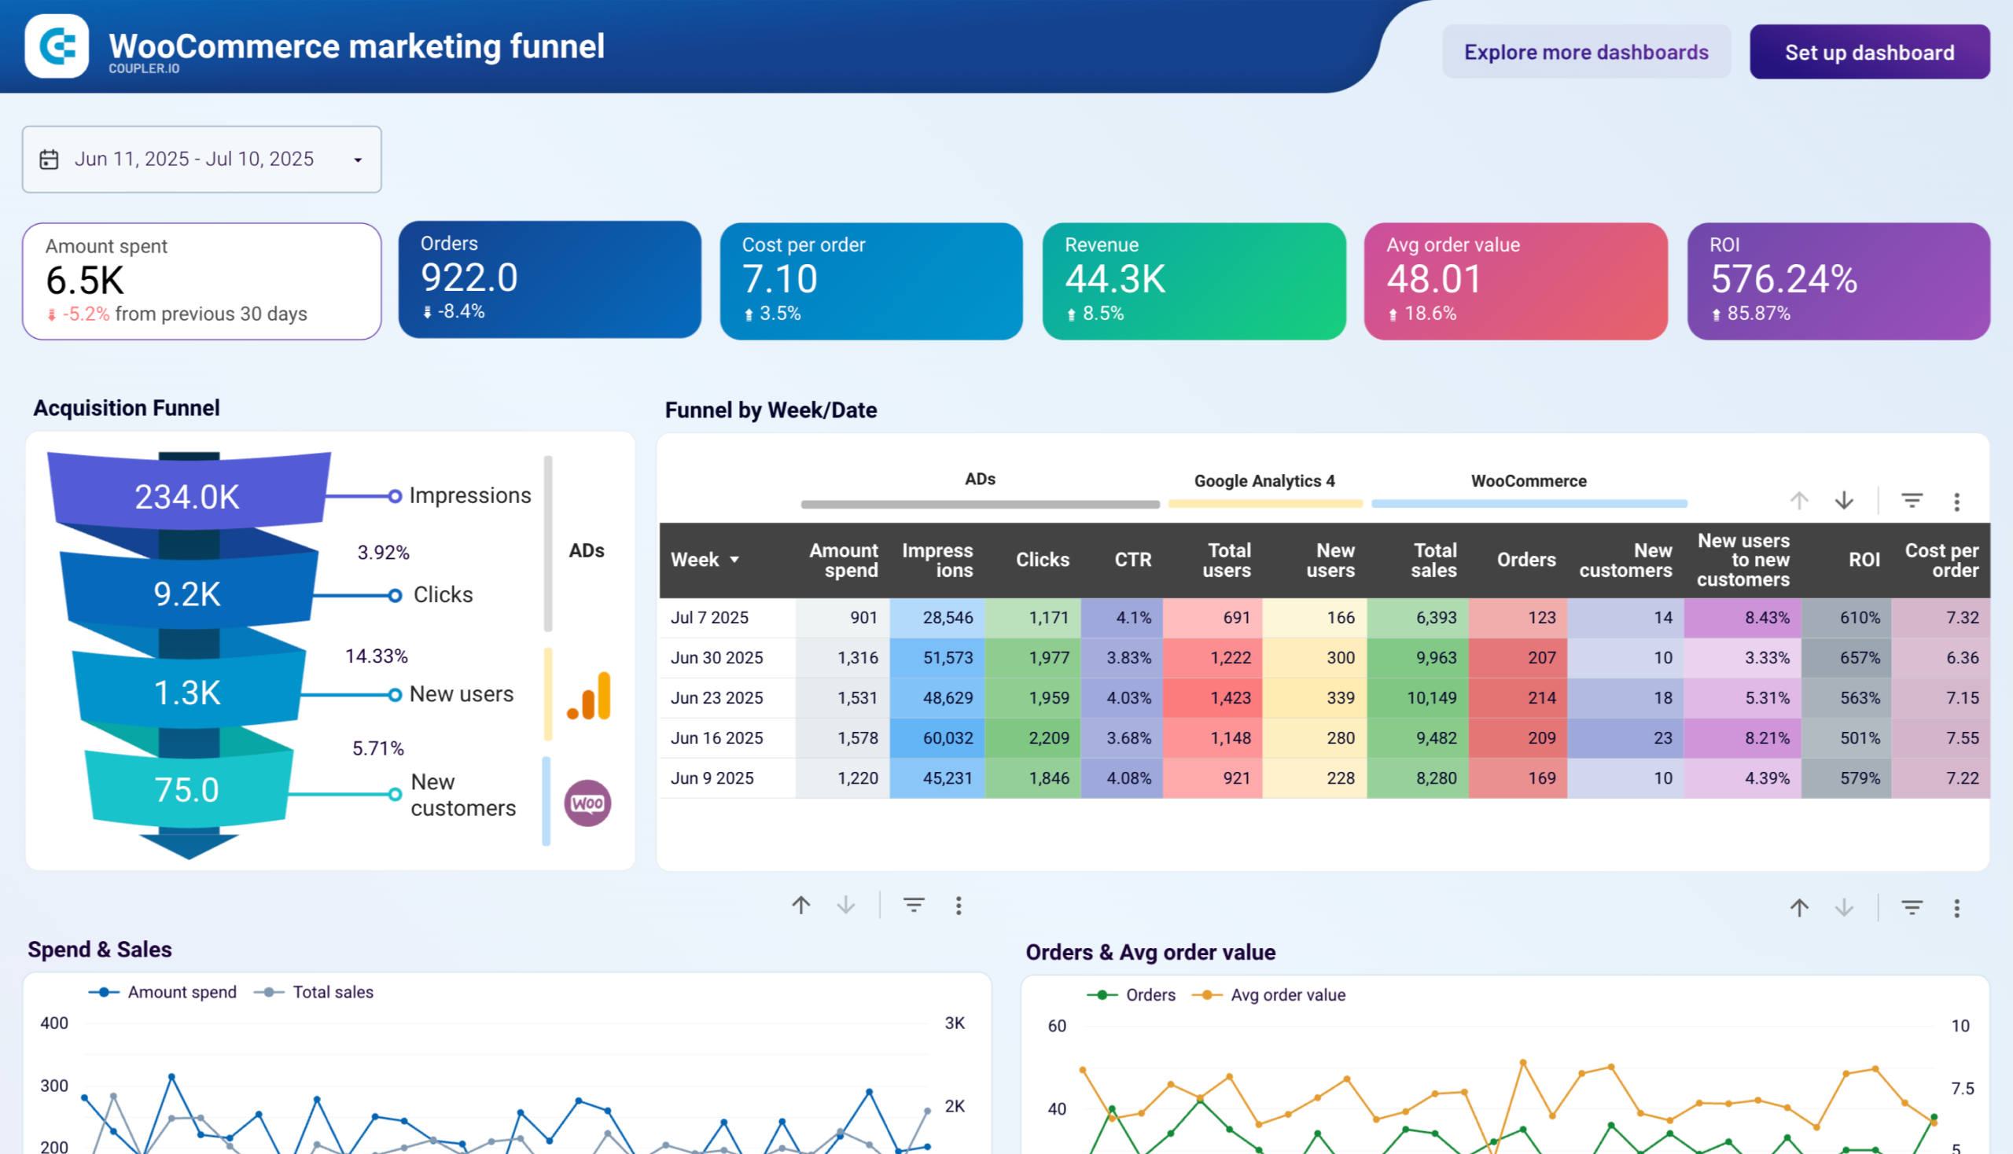Image resolution: width=2013 pixels, height=1154 pixels.
Task: Open the Week column sort dropdown
Action: pos(734,560)
